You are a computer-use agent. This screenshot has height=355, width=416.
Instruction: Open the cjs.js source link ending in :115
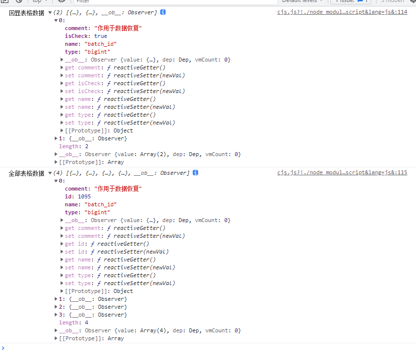[x=342, y=173]
